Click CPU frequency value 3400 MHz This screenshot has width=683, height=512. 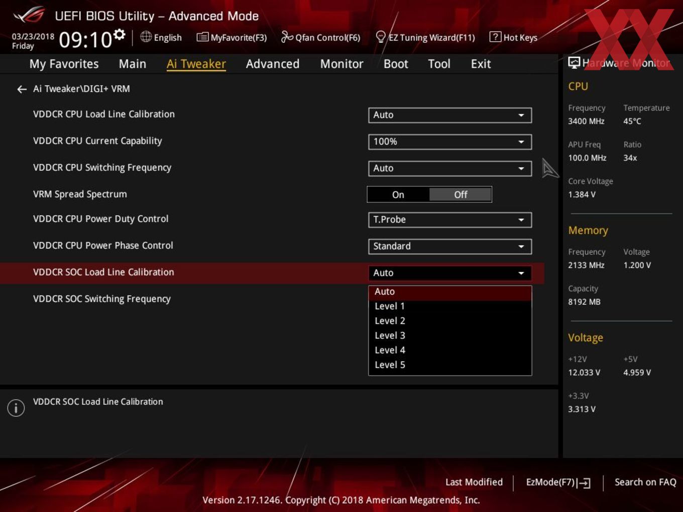coord(586,121)
